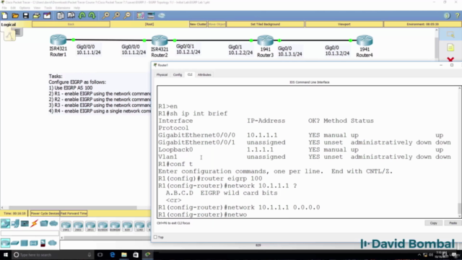Switch to the CLI tab in Router1
This screenshot has height=260, width=462.
[190, 74]
